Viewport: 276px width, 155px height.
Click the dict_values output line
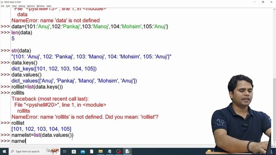tap(74, 81)
